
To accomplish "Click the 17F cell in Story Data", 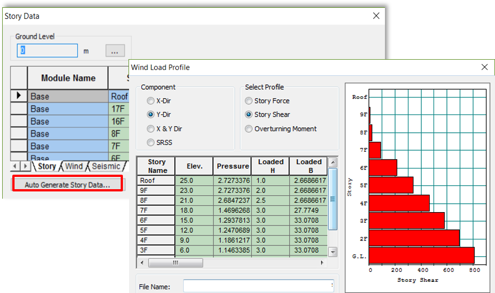I will 119,109.
